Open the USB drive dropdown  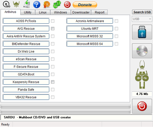click(x=142, y=19)
